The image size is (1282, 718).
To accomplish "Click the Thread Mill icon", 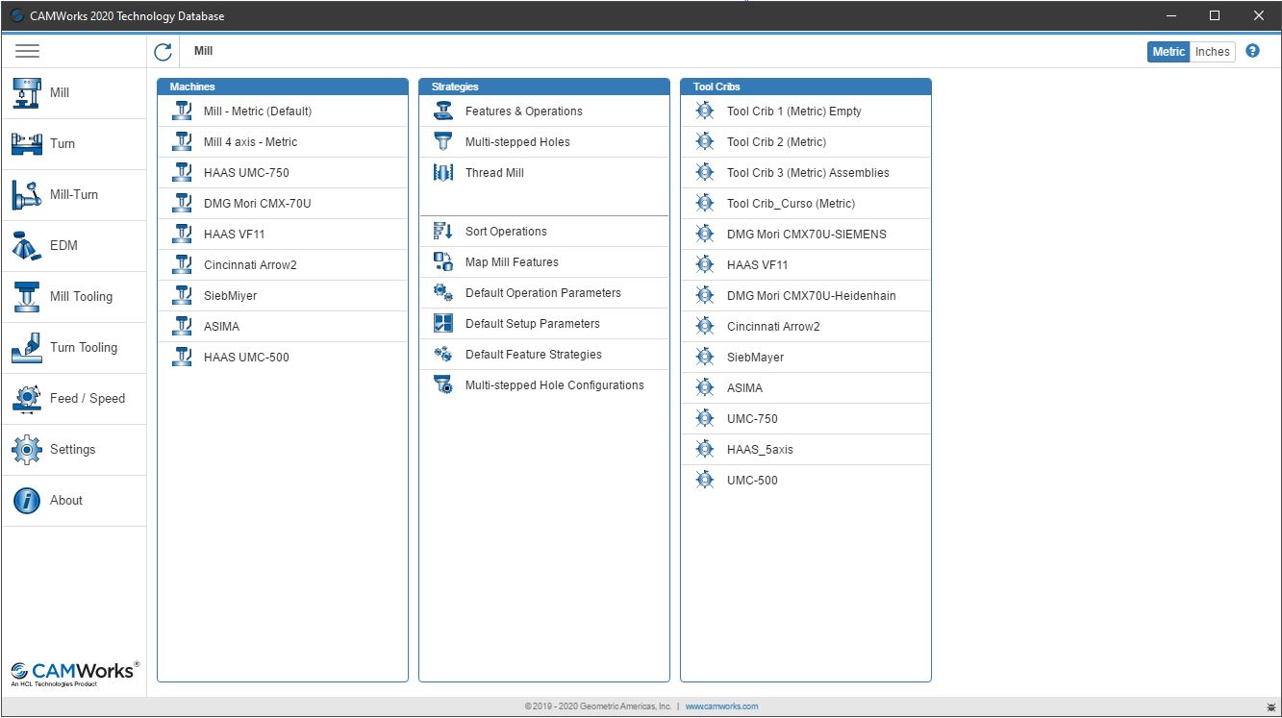I will pyautogui.click(x=443, y=173).
